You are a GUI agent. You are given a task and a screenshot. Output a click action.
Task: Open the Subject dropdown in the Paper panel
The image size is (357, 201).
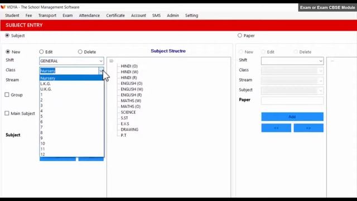pyautogui.click(x=292, y=90)
